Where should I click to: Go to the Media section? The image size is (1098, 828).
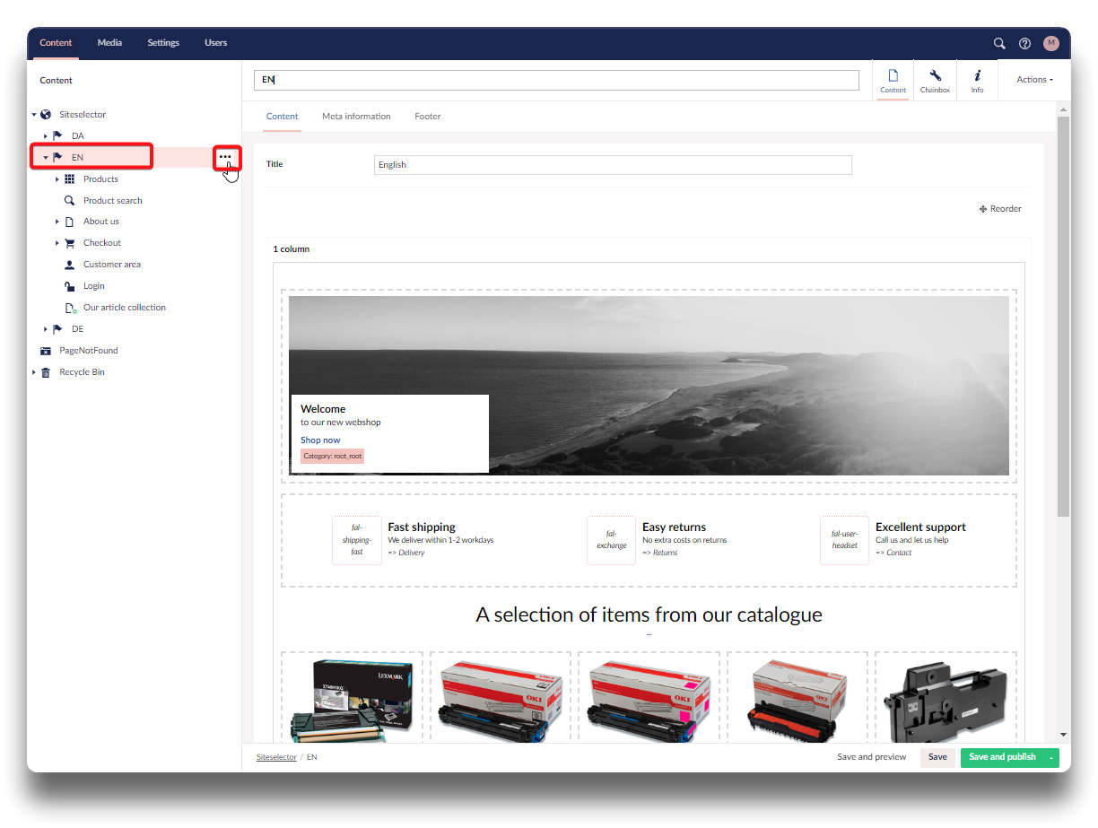click(x=109, y=43)
